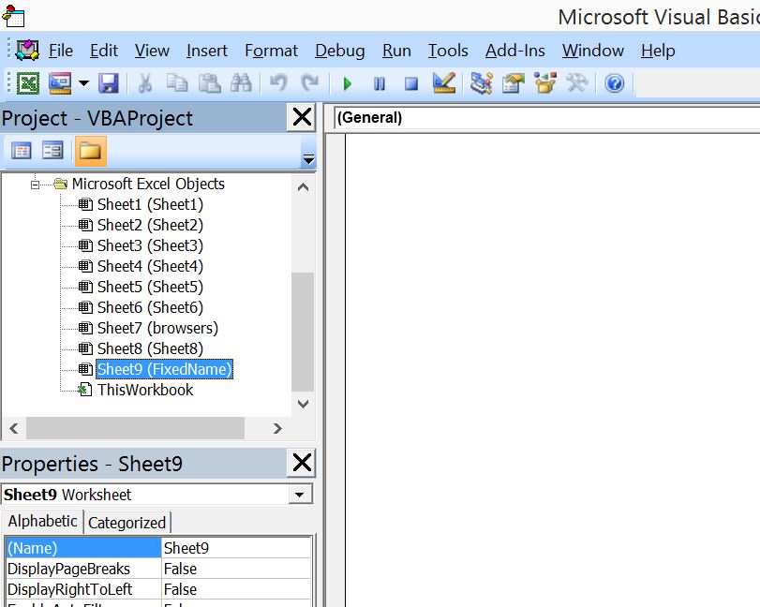Toggle Design Mode icon
The image size is (760, 607).
coord(444,82)
